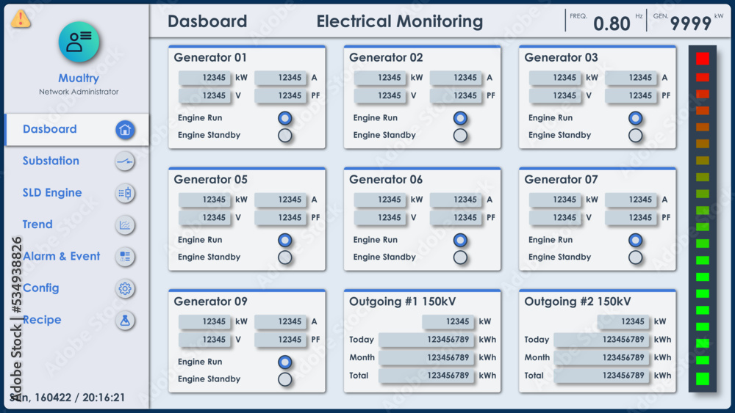Click the Network Administrator role text
The width and height of the screenshot is (735, 413).
79,92
